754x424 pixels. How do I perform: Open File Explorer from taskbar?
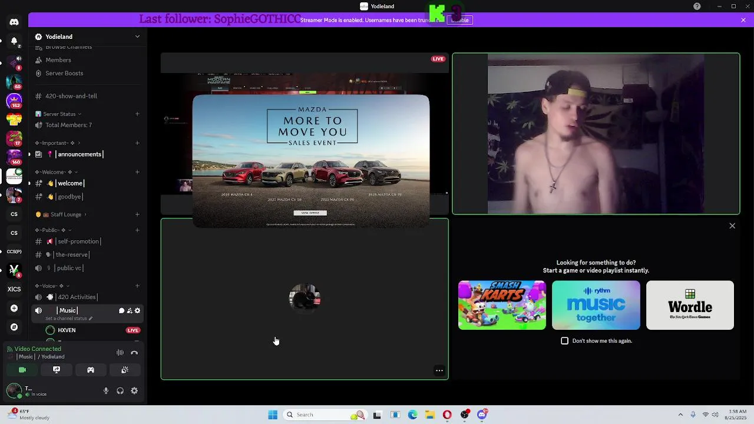pyautogui.click(x=430, y=415)
